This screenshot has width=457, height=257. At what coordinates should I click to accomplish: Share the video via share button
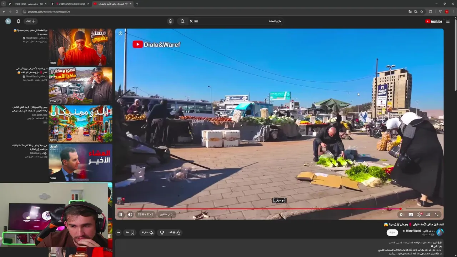click(x=147, y=232)
